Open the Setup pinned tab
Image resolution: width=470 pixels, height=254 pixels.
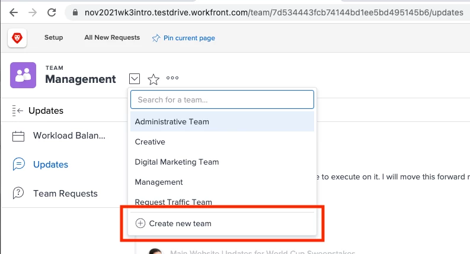(x=54, y=37)
